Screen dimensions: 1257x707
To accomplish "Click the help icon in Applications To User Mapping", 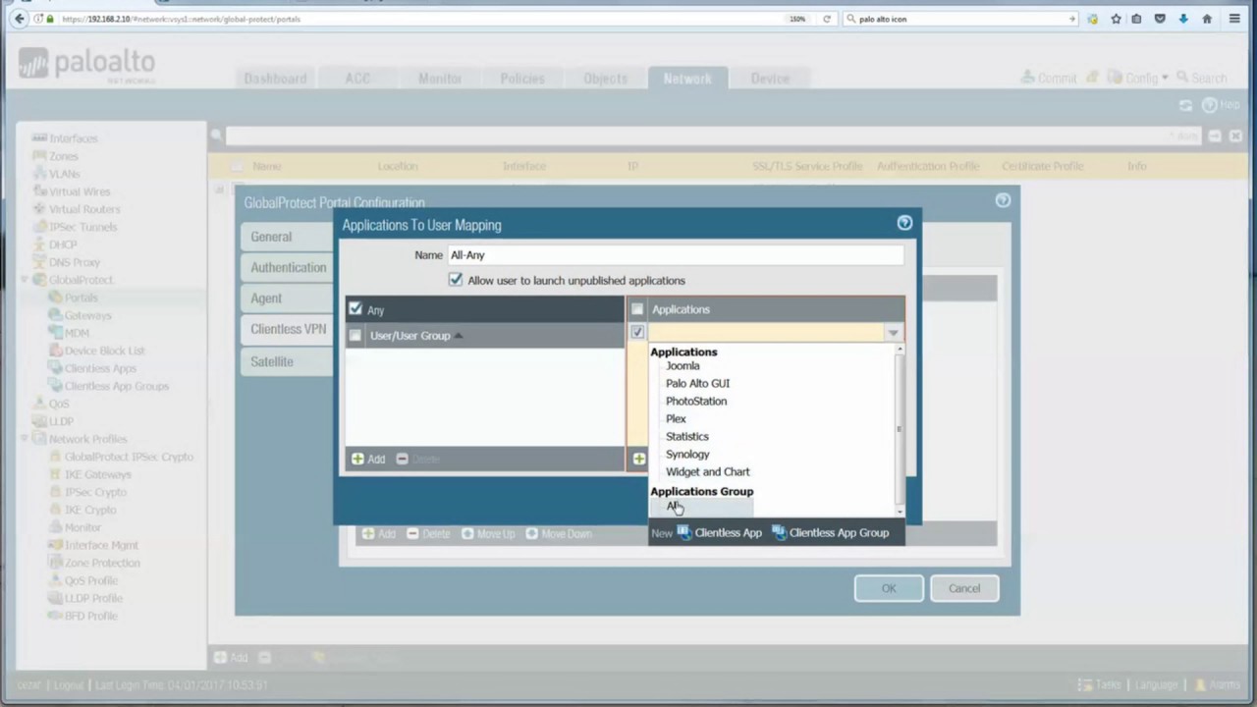I will [904, 223].
